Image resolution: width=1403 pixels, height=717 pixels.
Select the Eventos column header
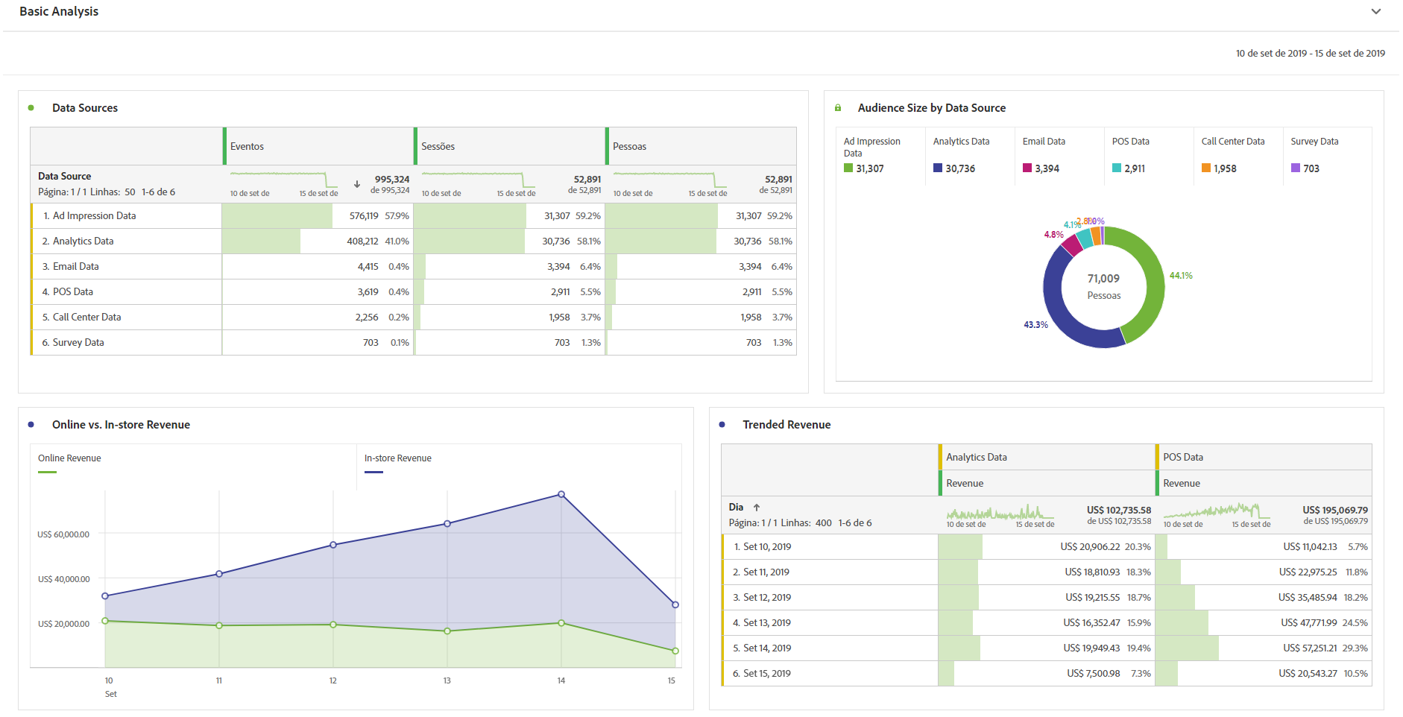pos(318,146)
